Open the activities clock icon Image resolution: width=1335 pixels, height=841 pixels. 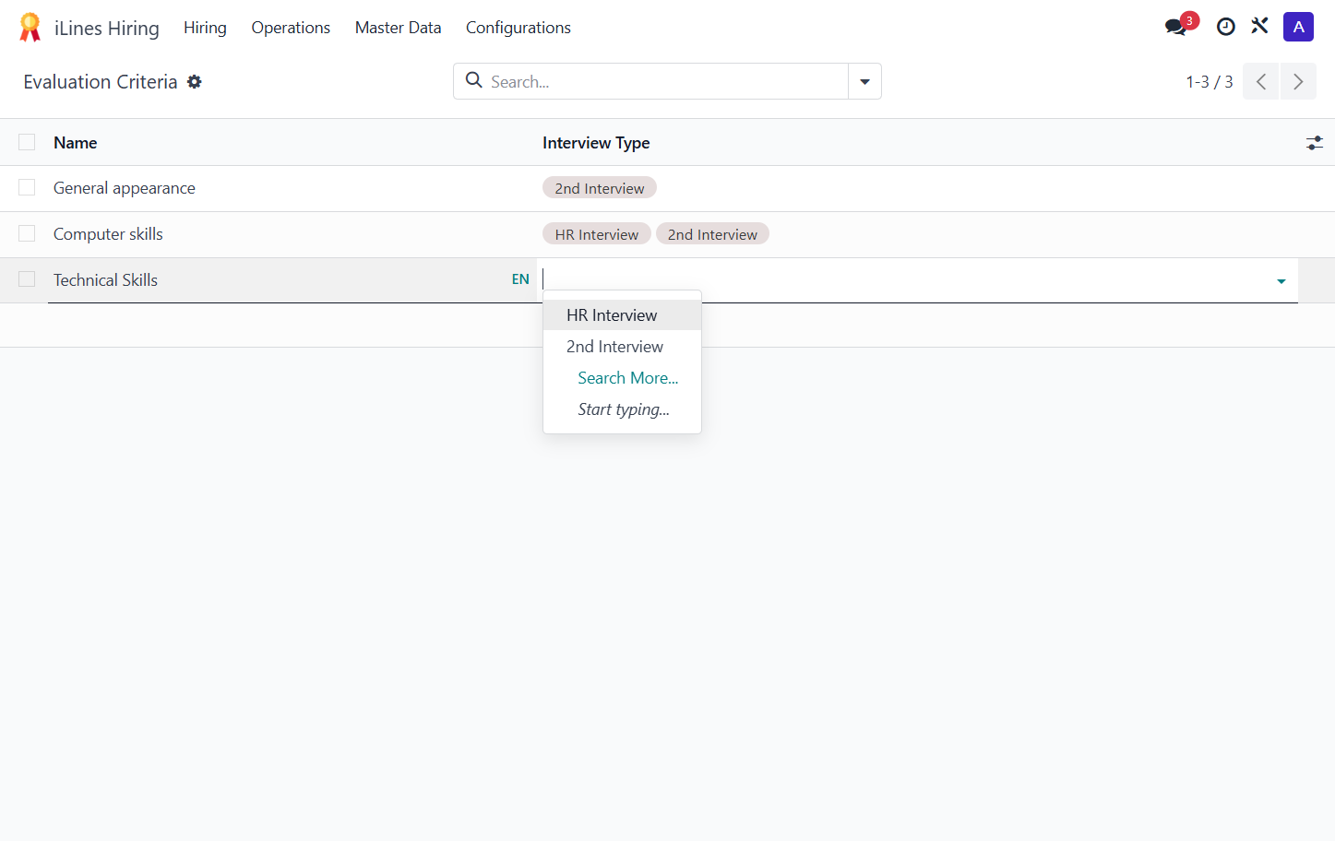tap(1225, 27)
